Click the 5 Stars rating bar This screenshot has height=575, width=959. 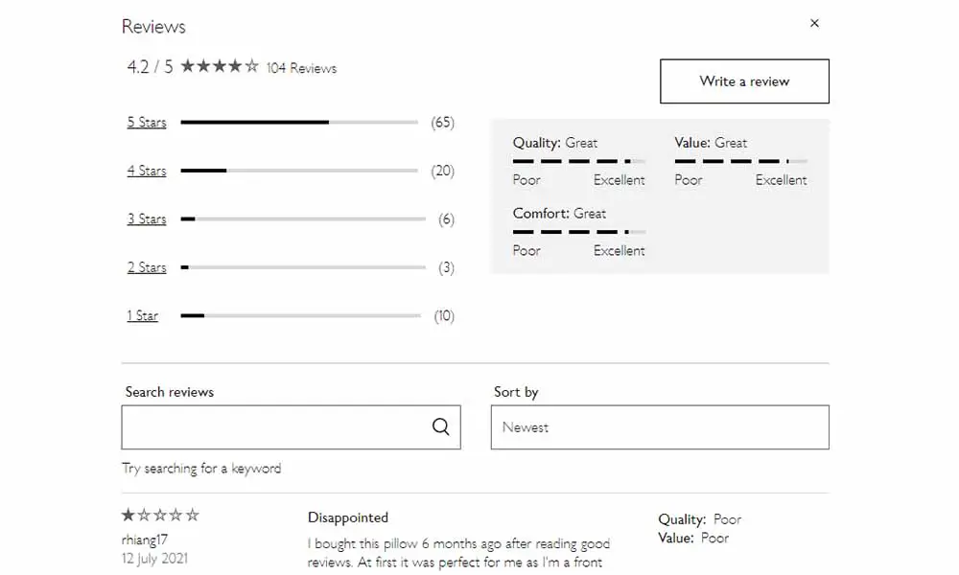[x=299, y=123]
